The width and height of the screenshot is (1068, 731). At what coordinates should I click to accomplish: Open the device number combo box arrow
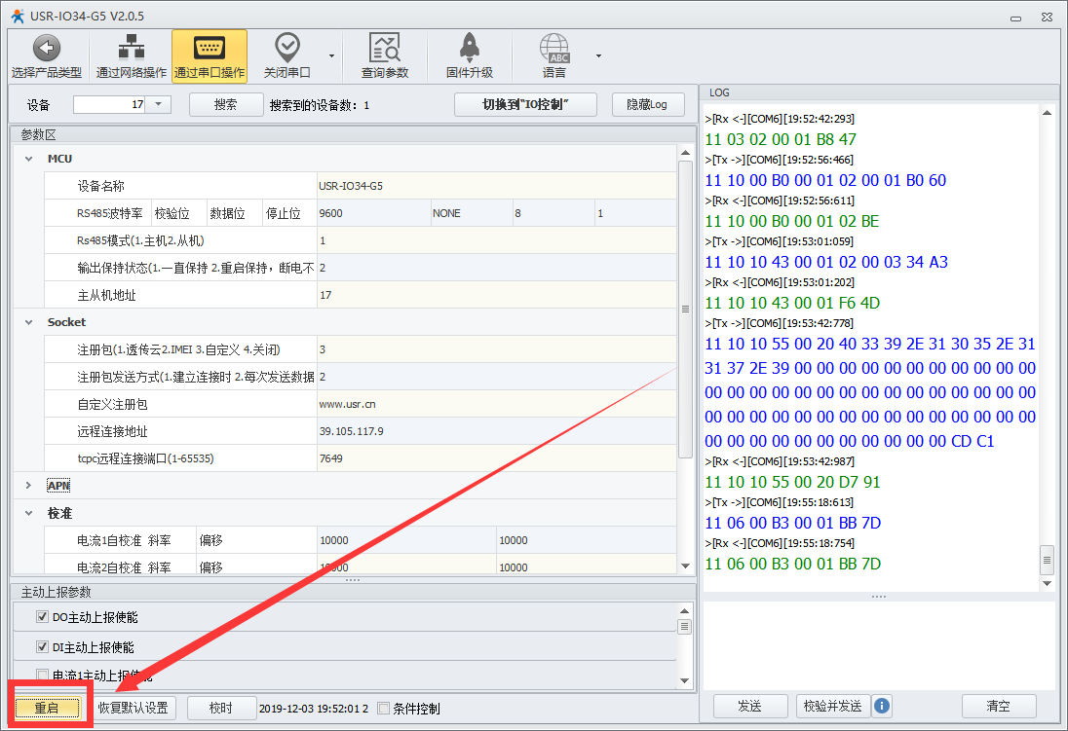click(x=158, y=104)
